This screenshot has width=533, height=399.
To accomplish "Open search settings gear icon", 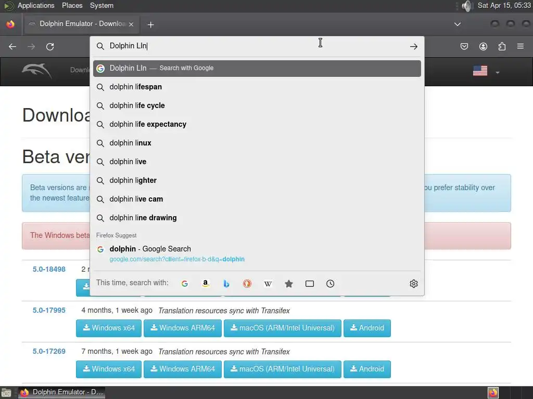I will (413, 284).
